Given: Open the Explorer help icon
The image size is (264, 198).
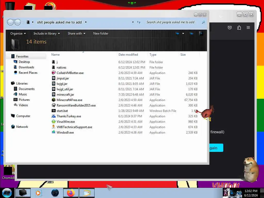Looking at the screenshot, I should coord(201,34).
